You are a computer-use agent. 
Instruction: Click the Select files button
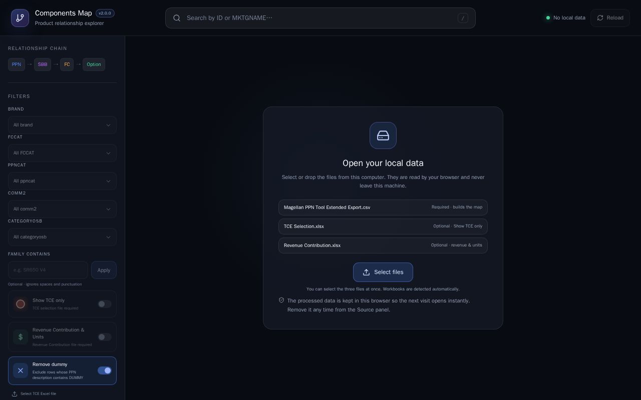383,272
